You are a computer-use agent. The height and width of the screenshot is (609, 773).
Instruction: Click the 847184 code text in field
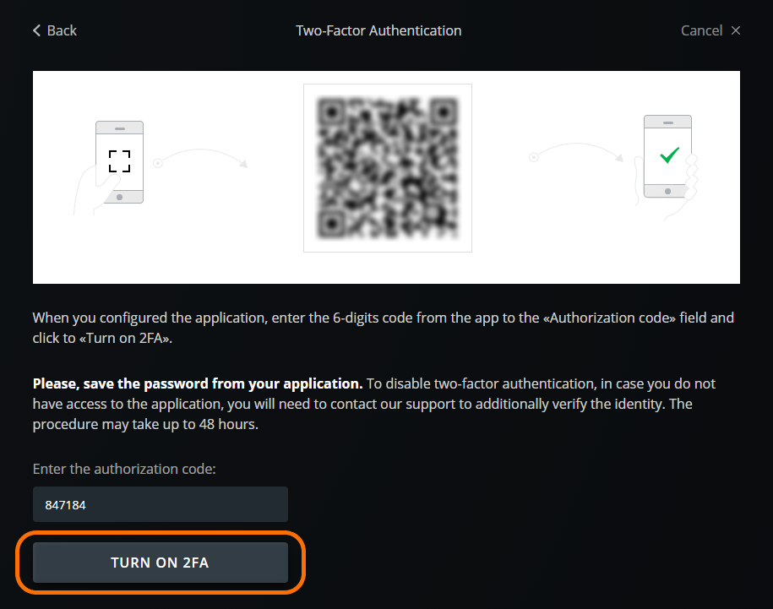pos(66,505)
